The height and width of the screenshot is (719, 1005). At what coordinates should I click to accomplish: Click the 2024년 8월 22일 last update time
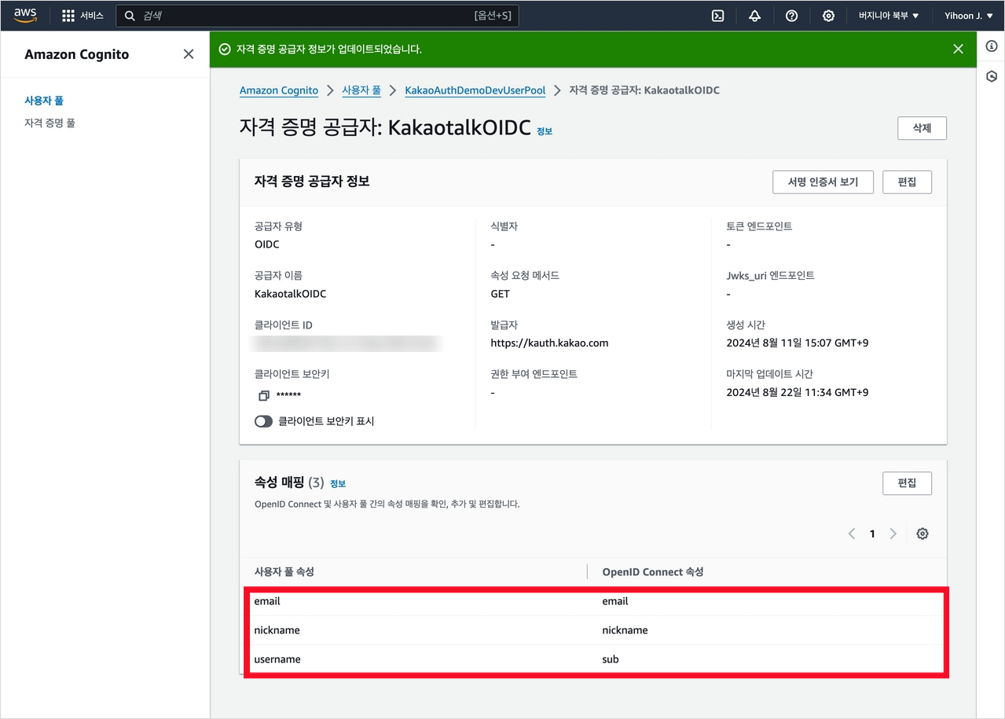[797, 392]
